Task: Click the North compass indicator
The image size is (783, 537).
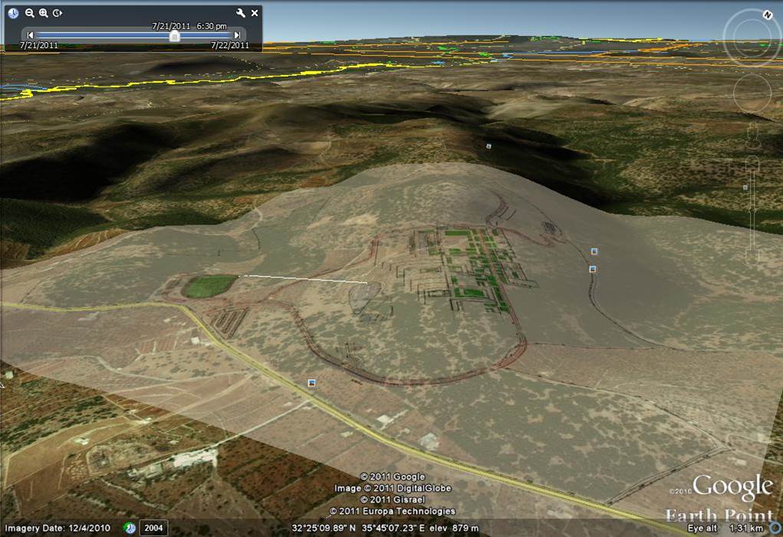Action: [766, 15]
